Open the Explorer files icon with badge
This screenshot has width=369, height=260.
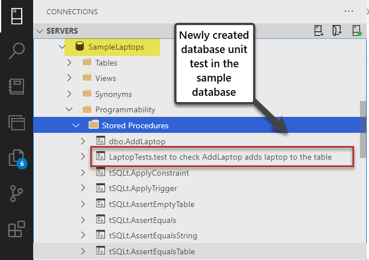point(16,157)
